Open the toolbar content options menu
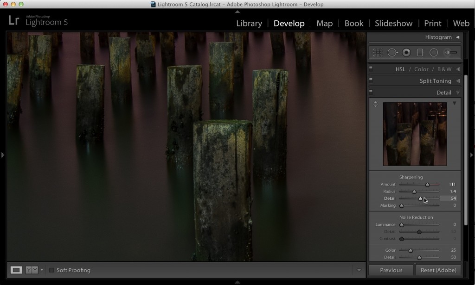The image size is (475, 285). pos(359,270)
